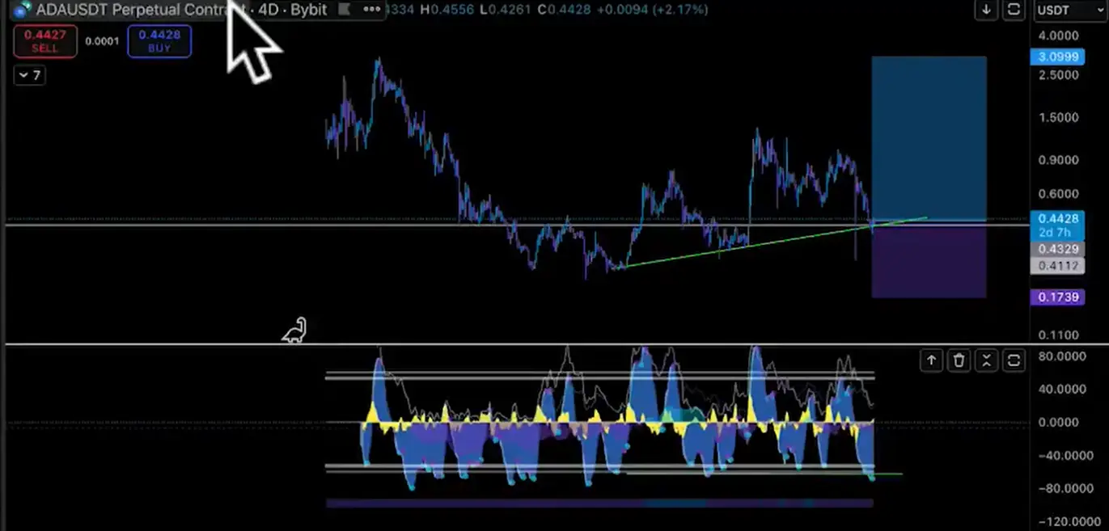Expand the collapsed indicator legend showing 7
This screenshot has height=531, width=1109.
click(x=30, y=75)
